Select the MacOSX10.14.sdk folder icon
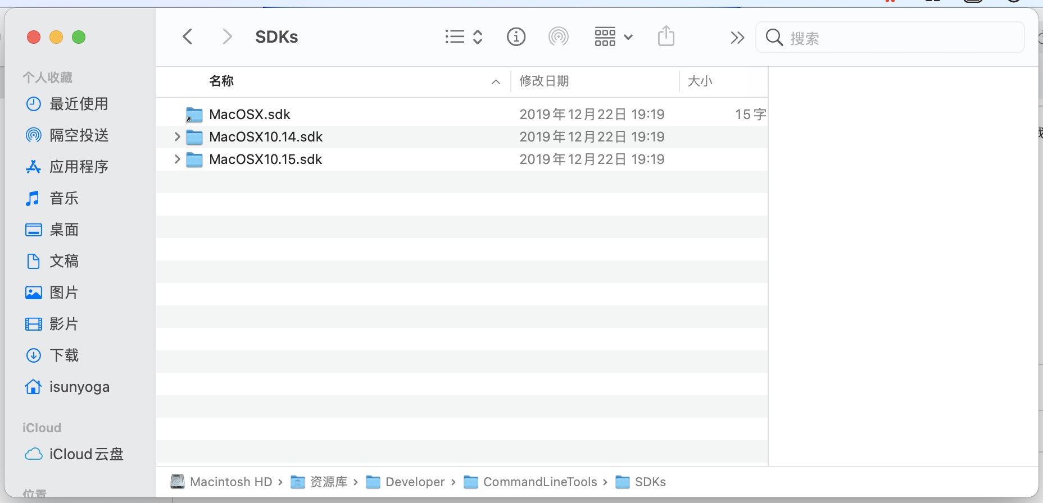This screenshot has height=503, width=1043. (194, 137)
